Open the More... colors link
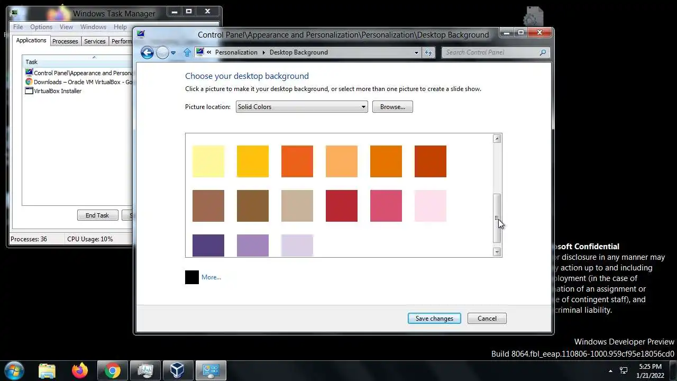 pyautogui.click(x=211, y=277)
